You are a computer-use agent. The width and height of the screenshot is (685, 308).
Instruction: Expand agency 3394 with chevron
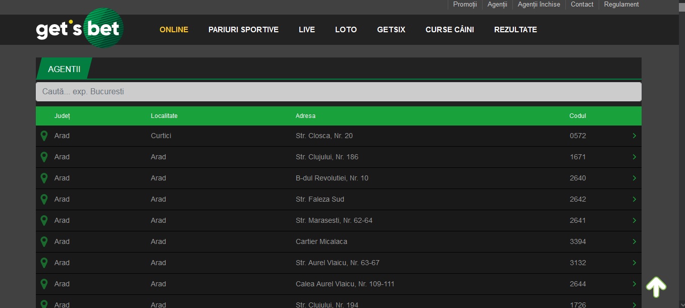tap(634, 241)
